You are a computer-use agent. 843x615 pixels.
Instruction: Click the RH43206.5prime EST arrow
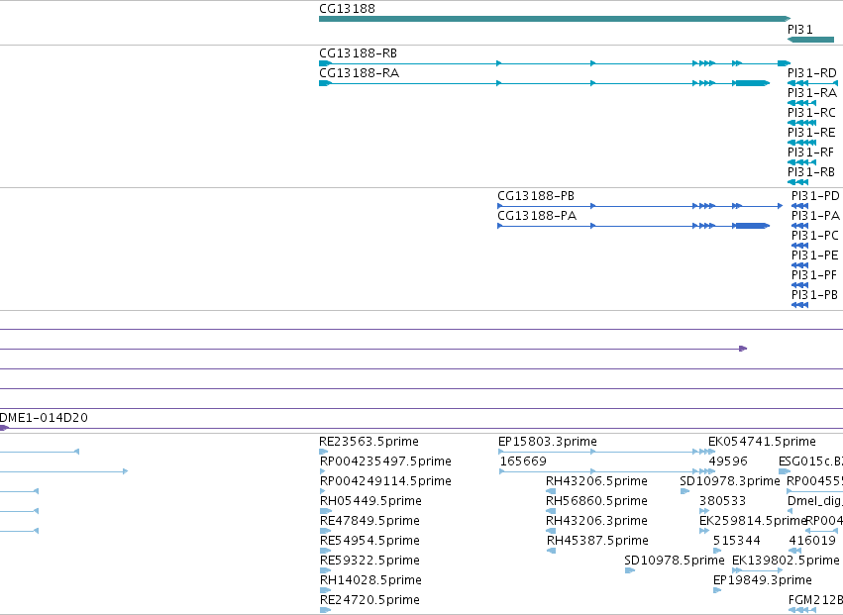(551, 491)
